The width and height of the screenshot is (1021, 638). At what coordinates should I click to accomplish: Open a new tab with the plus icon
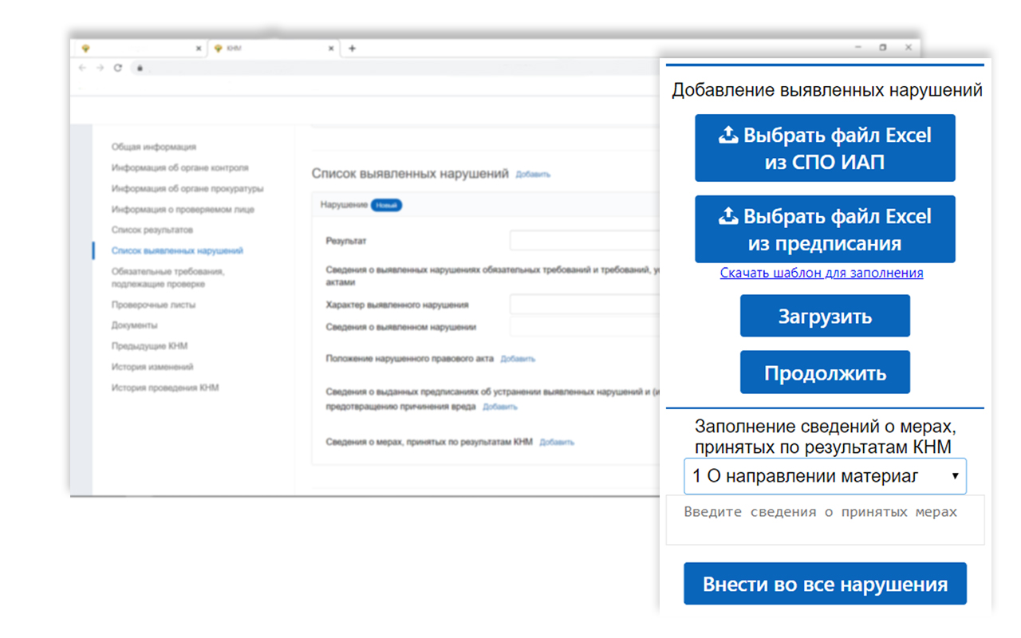(x=352, y=49)
